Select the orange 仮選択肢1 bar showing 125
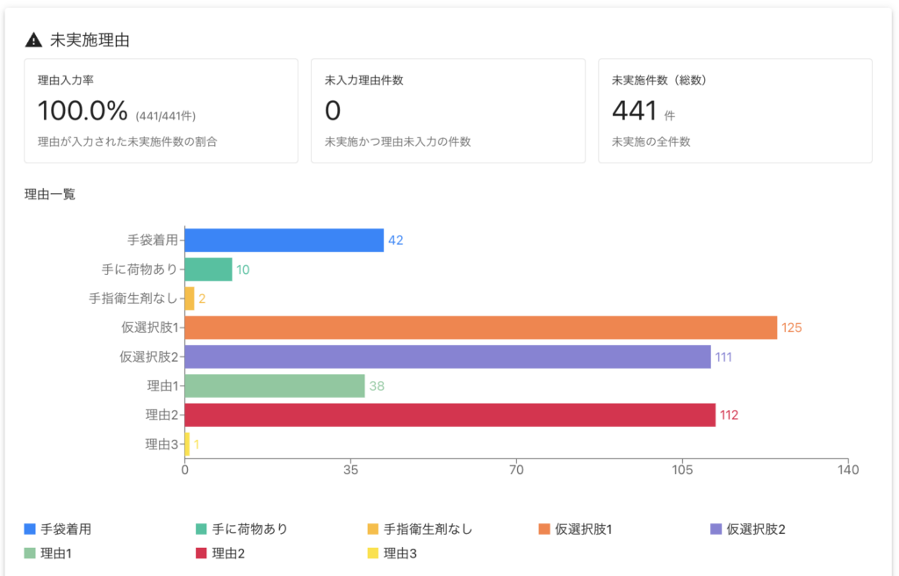Screen dimensions: 899x576 (x=480, y=328)
